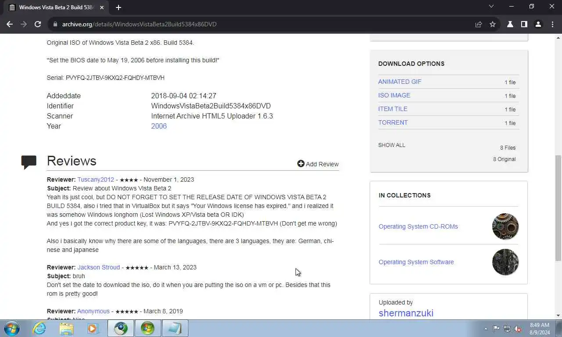Viewport: 562px width, 337px height.
Task: Click the muted volume tray icon
Action: 518,329
